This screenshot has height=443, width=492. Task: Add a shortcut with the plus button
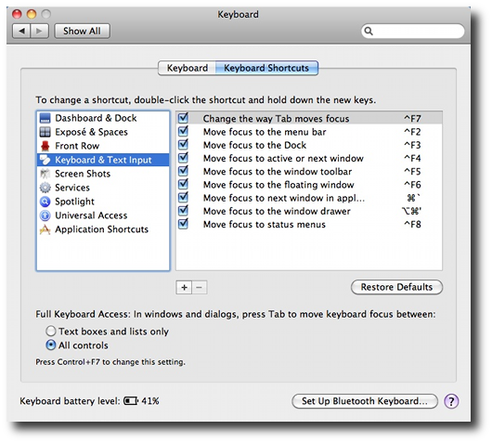[x=184, y=287]
